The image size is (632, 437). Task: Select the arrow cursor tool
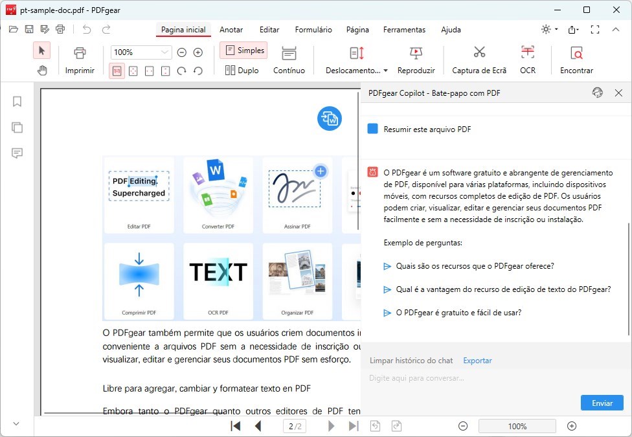click(41, 50)
